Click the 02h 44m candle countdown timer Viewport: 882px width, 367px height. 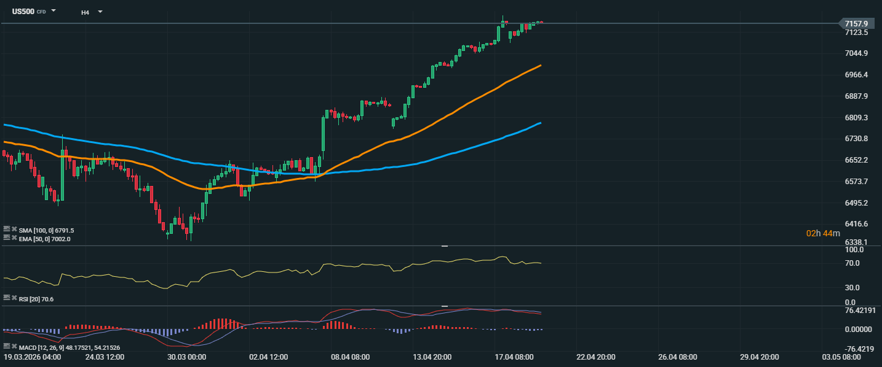tap(822, 233)
